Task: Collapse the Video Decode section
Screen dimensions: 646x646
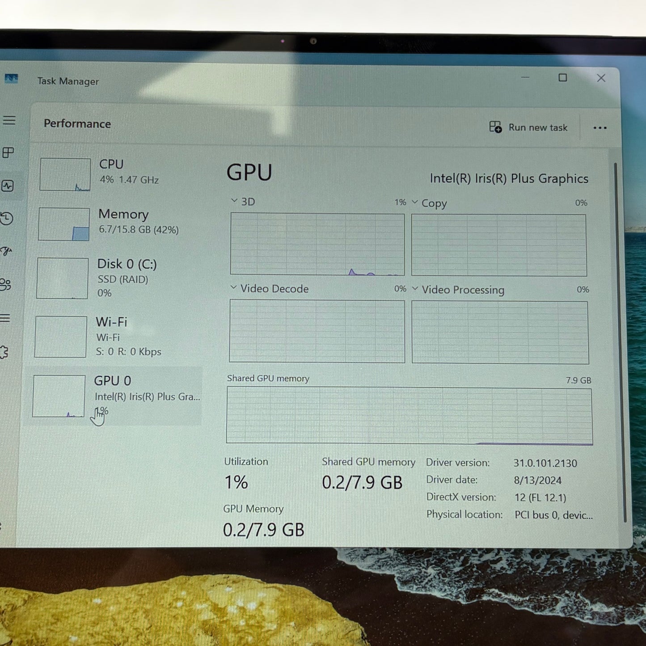Action: pyautogui.click(x=233, y=288)
